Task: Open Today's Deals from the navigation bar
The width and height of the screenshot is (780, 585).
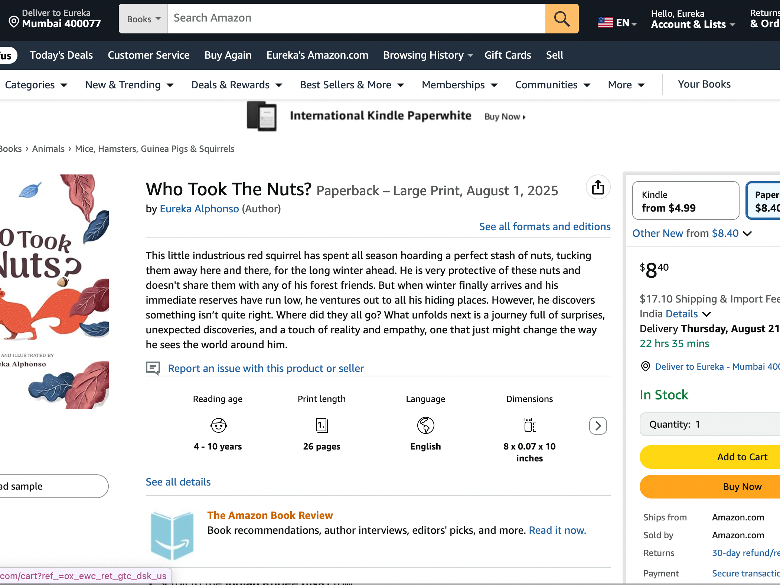Action: [61, 55]
